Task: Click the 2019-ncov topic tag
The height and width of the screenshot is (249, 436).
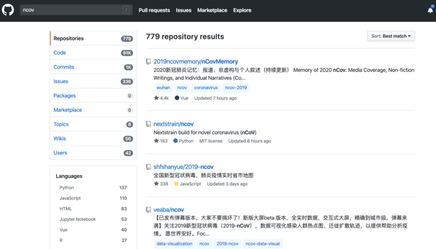Action: point(227,244)
